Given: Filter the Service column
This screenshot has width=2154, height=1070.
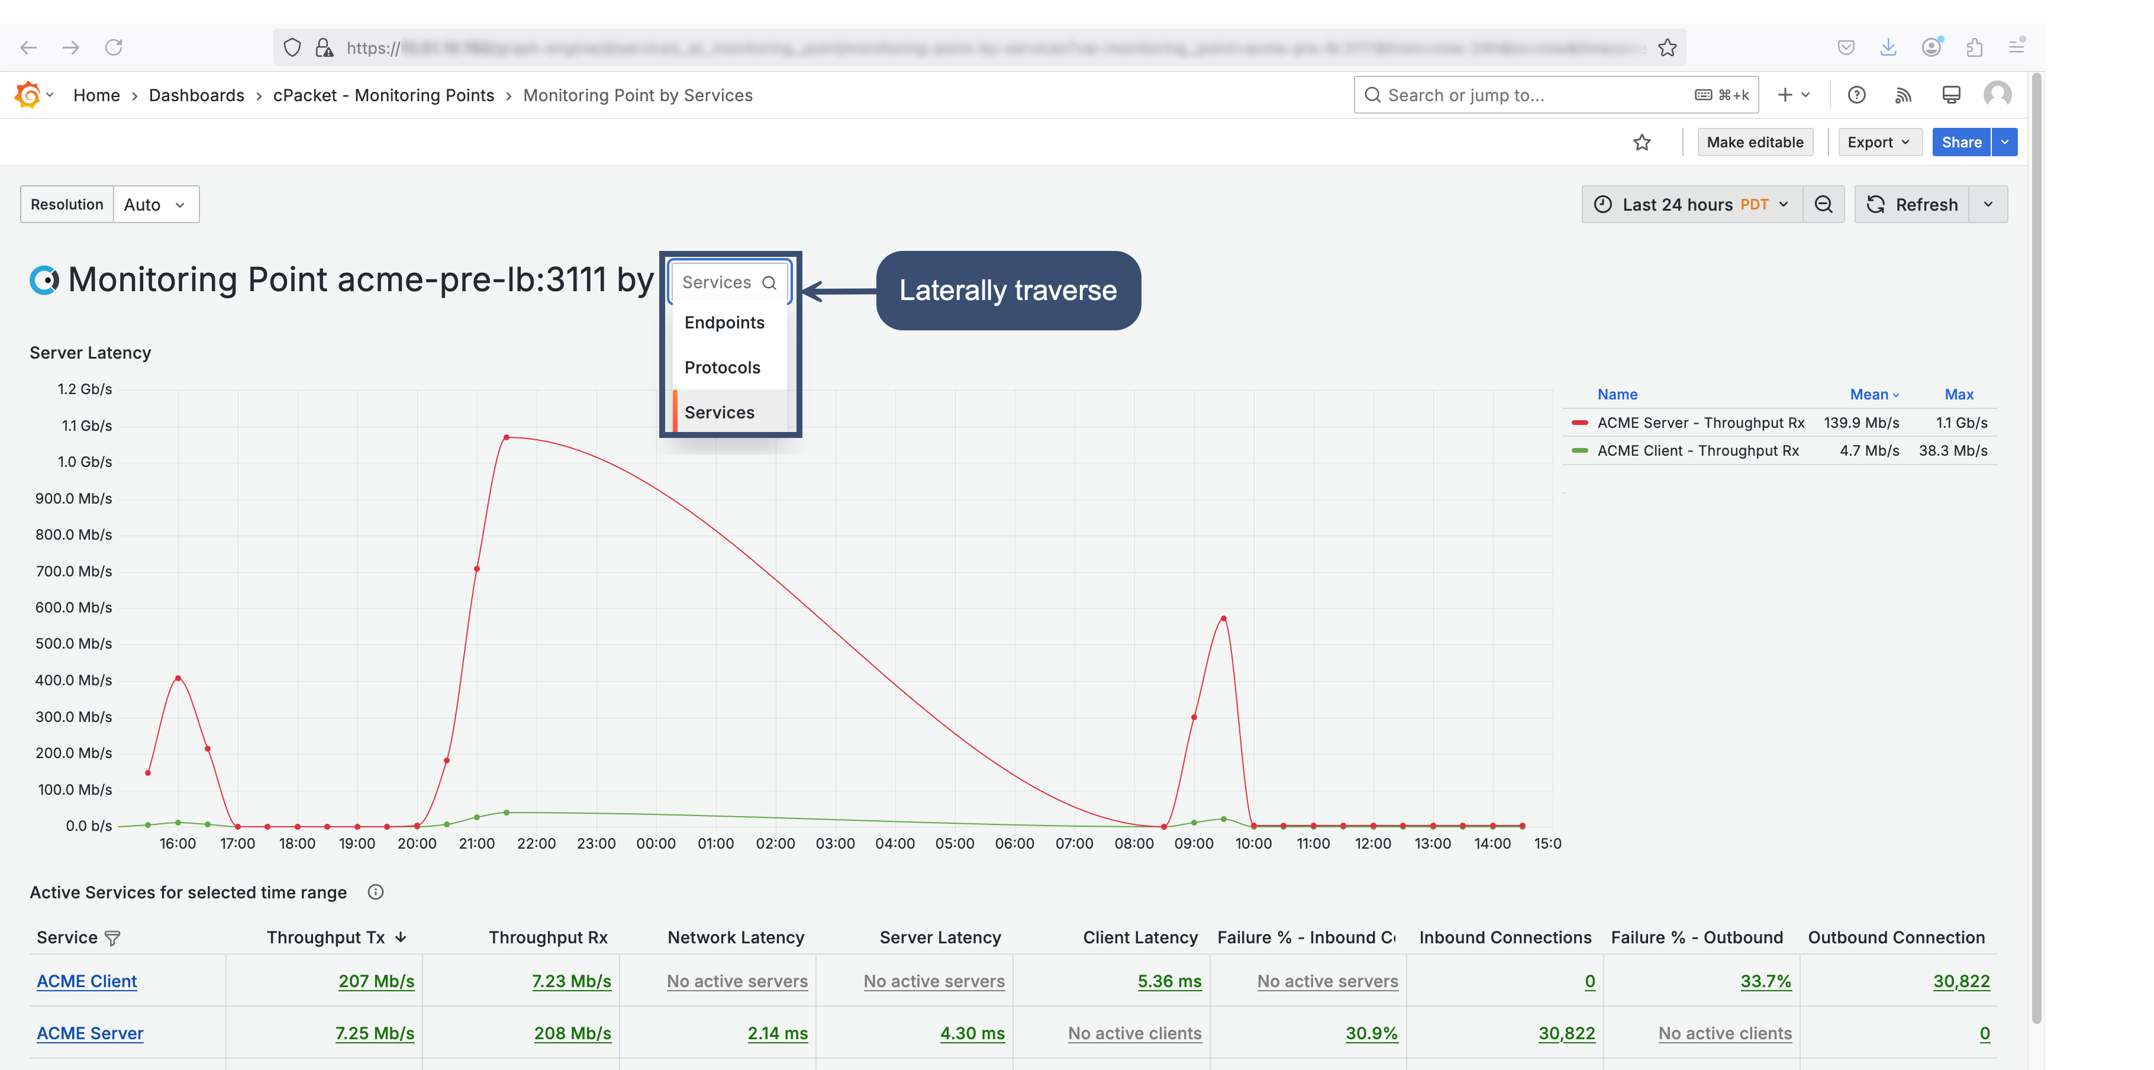Looking at the screenshot, I should [113, 938].
